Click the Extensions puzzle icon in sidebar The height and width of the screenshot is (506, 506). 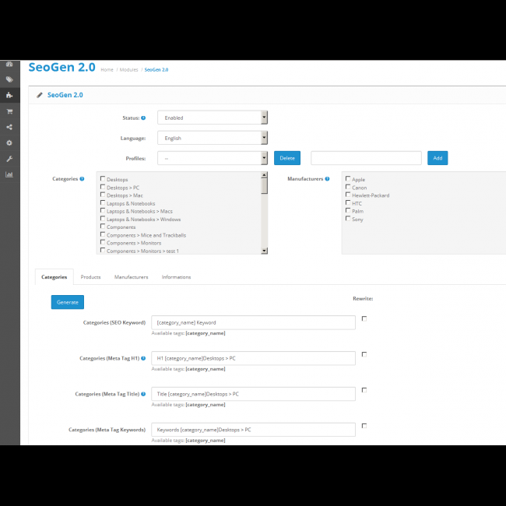click(x=9, y=95)
